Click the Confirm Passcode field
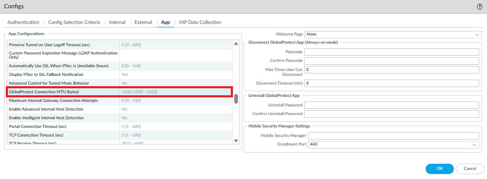This screenshot has width=487, height=179. [392, 61]
